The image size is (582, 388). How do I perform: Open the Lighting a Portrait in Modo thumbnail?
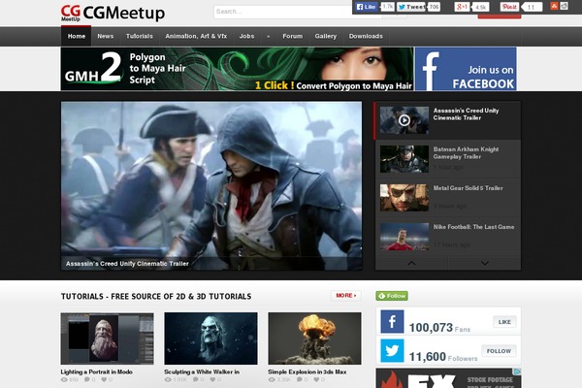(108, 339)
